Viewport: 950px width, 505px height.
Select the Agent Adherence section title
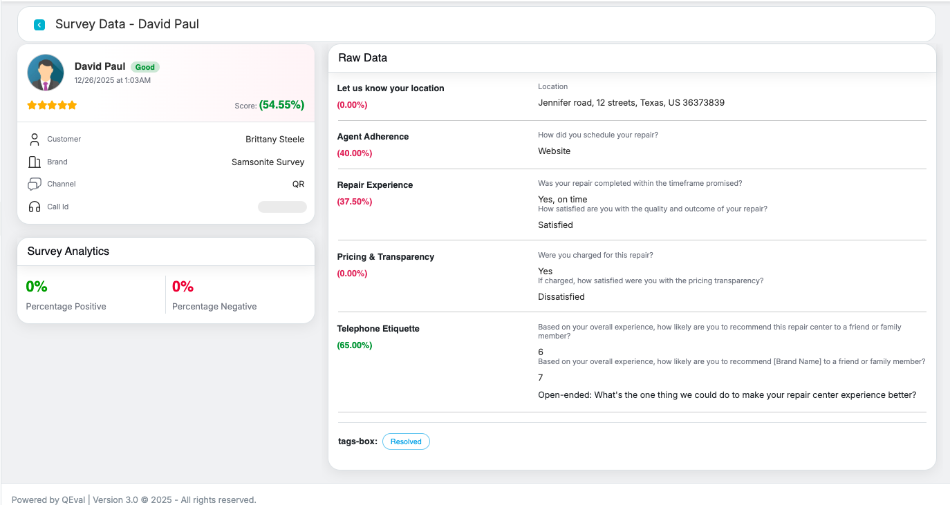[373, 137]
